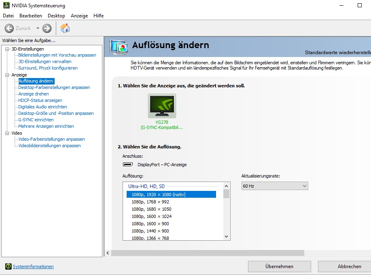This screenshot has height=275, width=371.
Task: Open the Desktop menu
Action: click(56, 16)
